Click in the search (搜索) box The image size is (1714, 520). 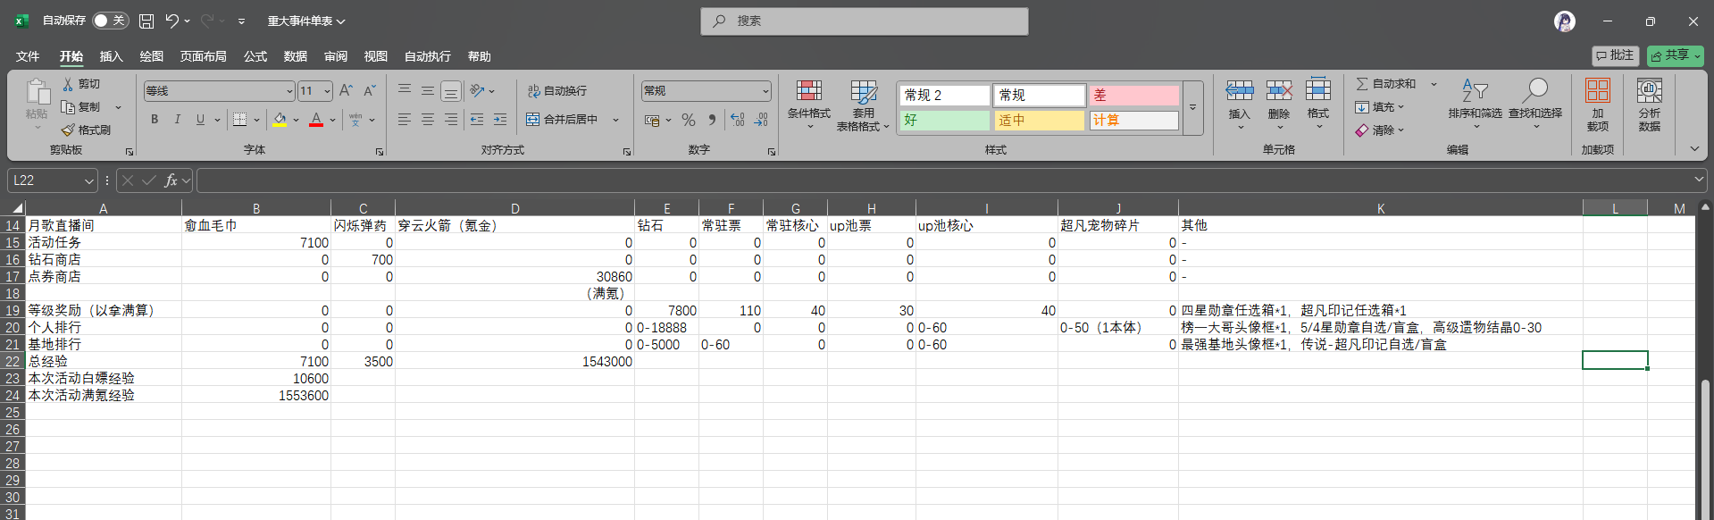click(x=864, y=21)
